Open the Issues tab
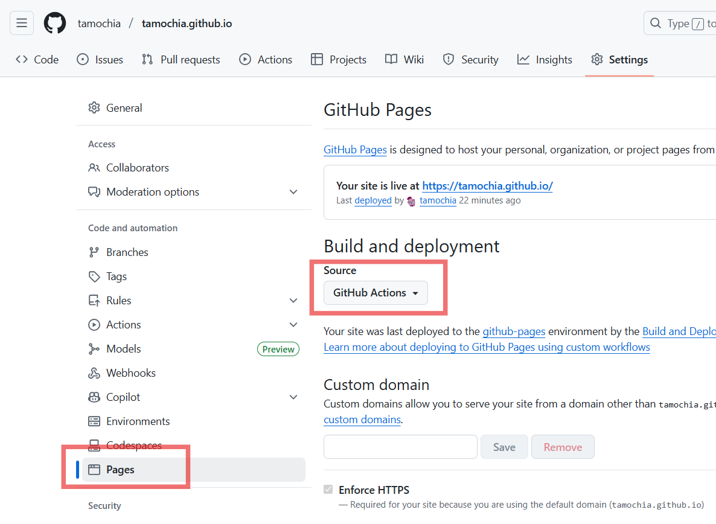Image resolution: width=716 pixels, height=524 pixels. pyautogui.click(x=100, y=60)
